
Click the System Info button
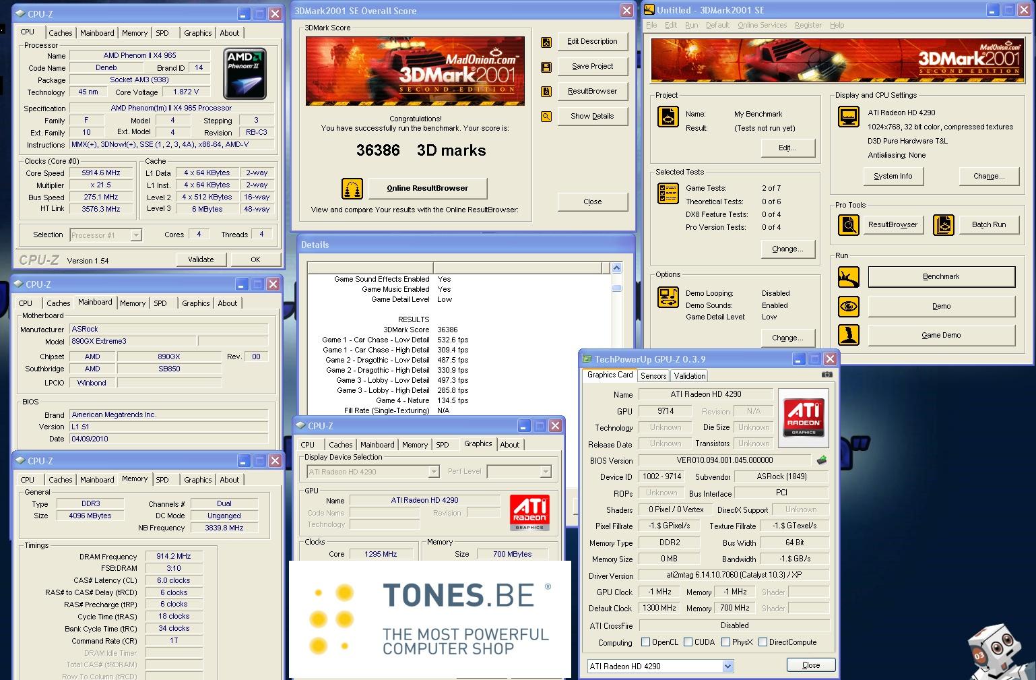click(893, 177)
